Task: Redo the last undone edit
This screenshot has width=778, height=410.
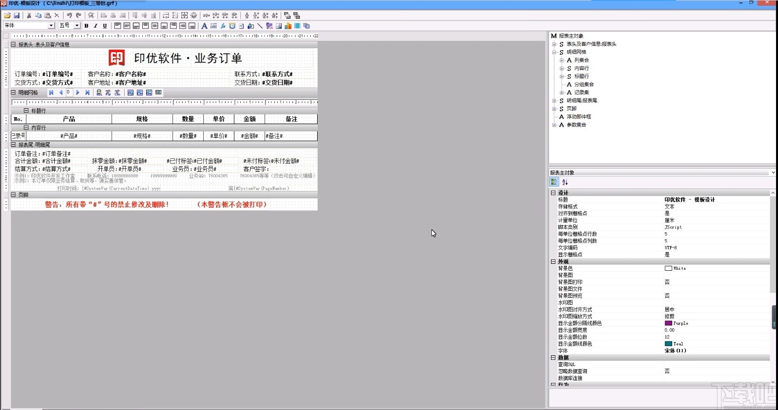Action: tap(78, 15)
